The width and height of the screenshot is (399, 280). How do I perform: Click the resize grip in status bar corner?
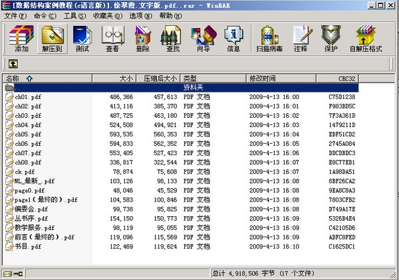(x=392, y=274)
